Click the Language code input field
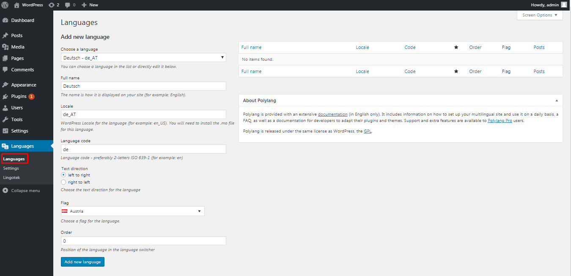Screen dimensions: 571x276 click(x=143, y=149)
